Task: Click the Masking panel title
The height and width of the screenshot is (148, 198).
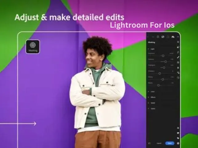Action: (x=152, y=42)
